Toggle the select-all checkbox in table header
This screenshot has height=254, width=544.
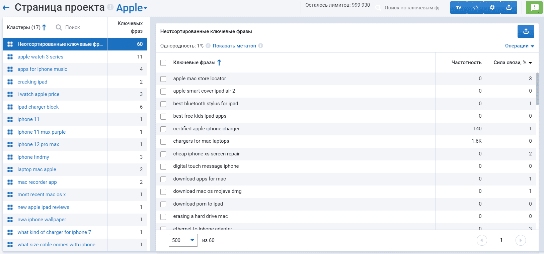click(163, 63)
